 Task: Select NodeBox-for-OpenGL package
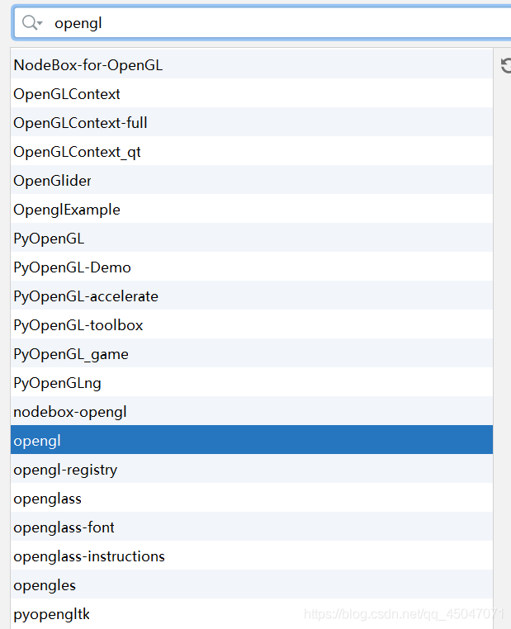point(88,65)
